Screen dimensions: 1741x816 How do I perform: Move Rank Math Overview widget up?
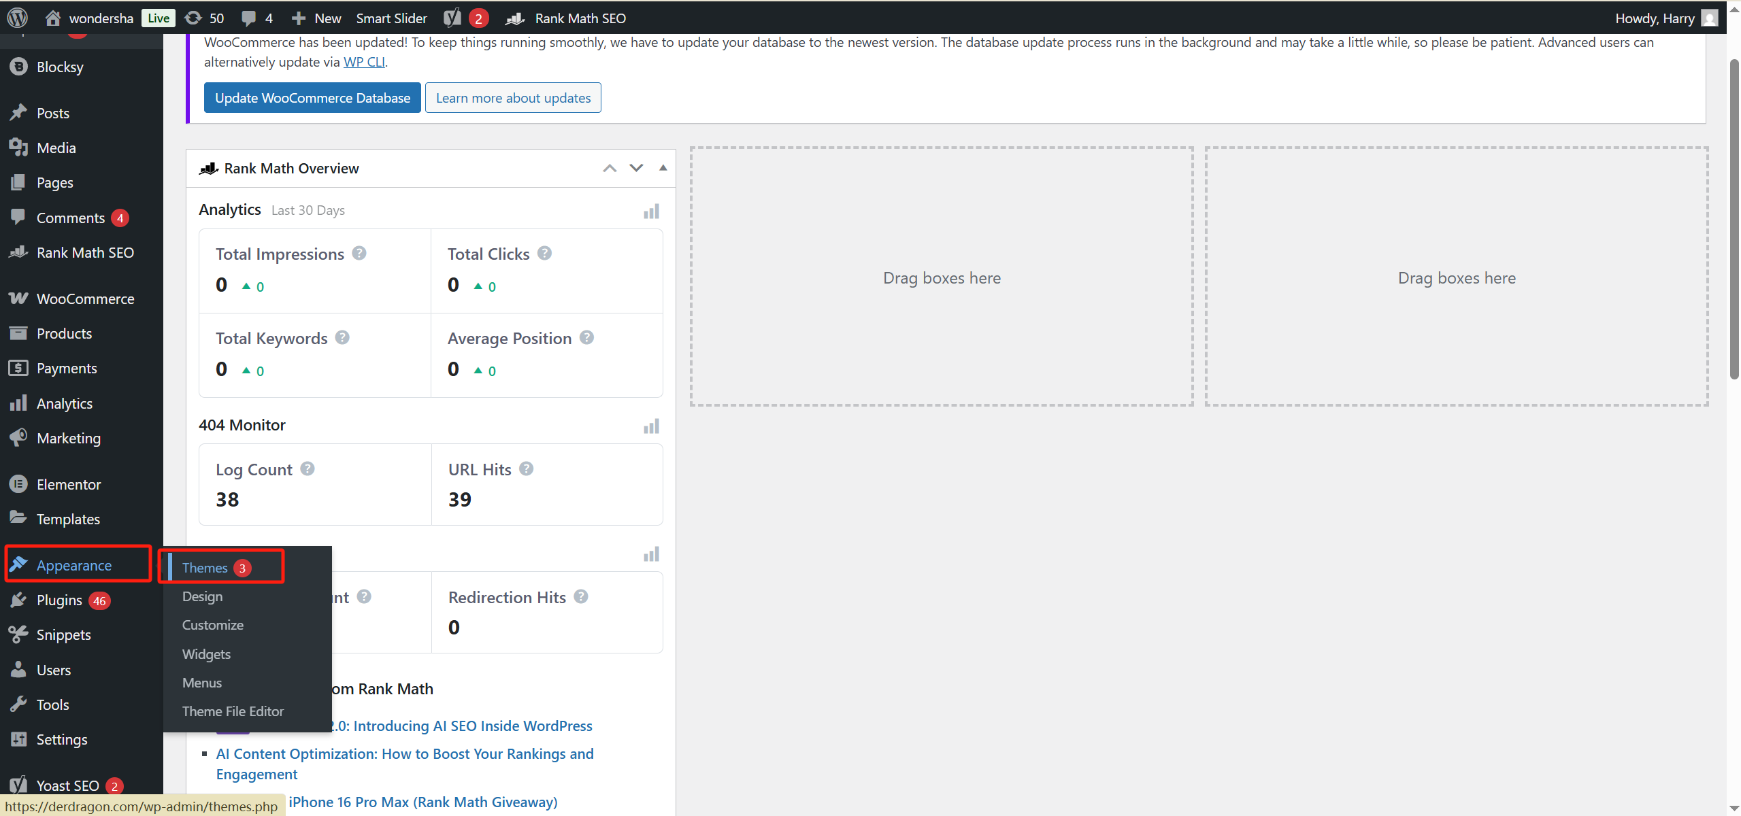pyautogui.click(x=610, y=168)
